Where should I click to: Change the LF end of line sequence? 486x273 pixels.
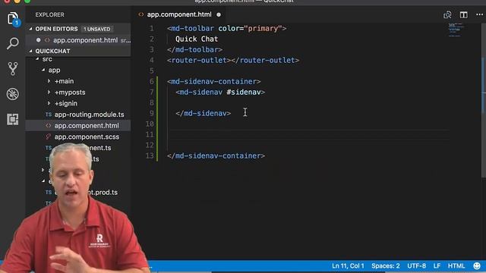pos(437,266)
